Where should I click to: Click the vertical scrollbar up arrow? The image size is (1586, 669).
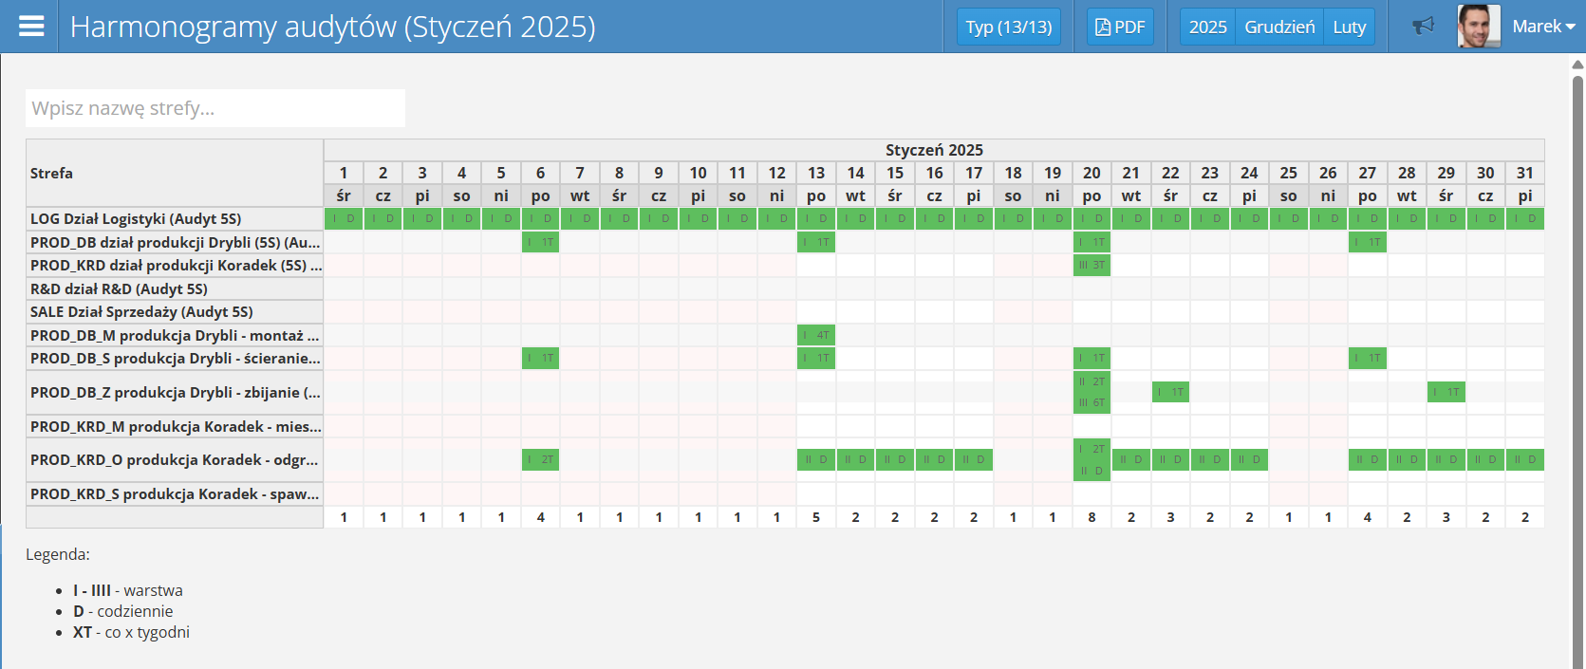point(1577,65)
